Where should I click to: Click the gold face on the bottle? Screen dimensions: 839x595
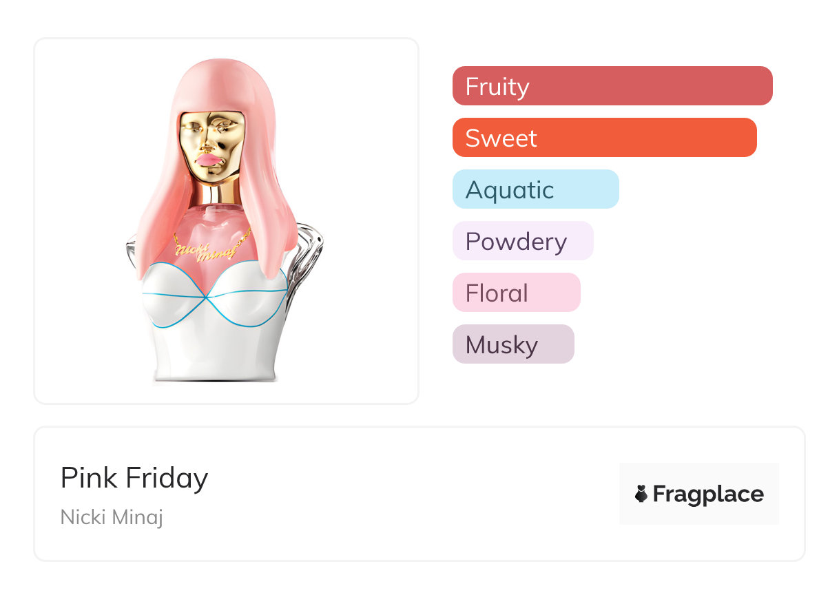tap(212, 136)
